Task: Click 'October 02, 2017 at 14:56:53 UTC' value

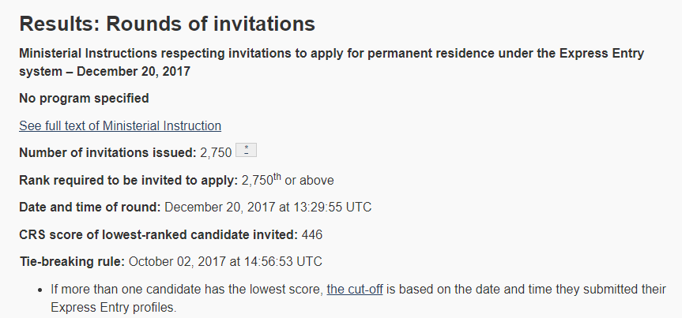Action: coord(225,262)
